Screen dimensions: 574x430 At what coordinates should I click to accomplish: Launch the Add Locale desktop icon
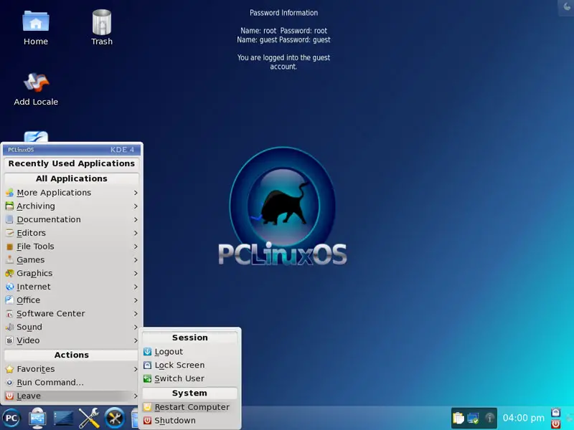point(36,89)
